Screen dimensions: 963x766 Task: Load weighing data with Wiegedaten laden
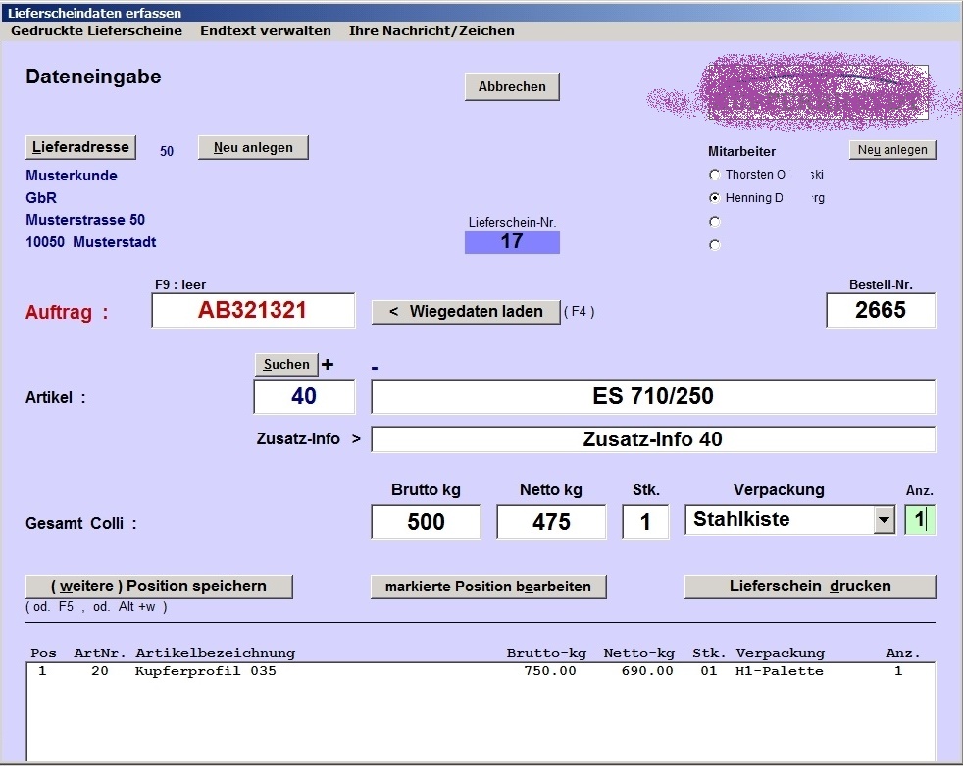[x=465, y=312]
